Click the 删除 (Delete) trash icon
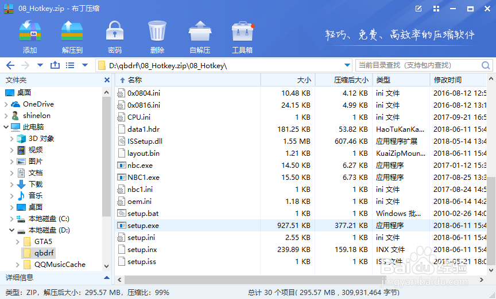Viewport: 496px width, 299px height. click(157, 31)
